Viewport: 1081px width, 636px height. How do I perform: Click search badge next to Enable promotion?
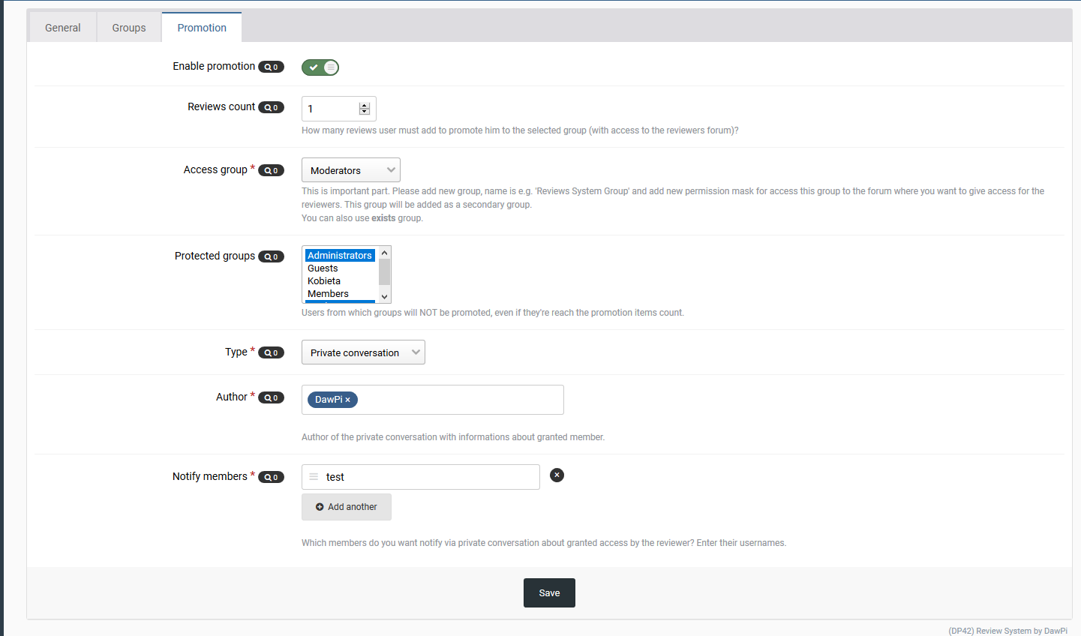coord(271,67)
